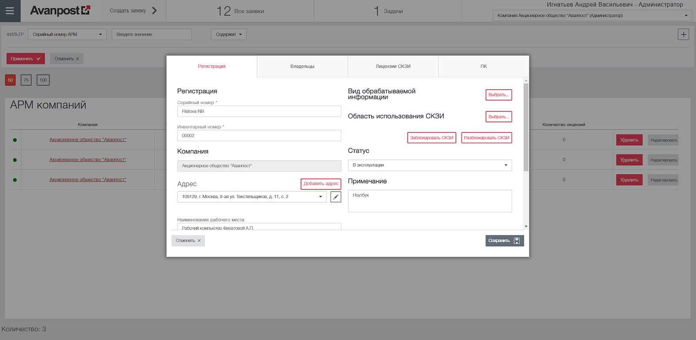Select page size 50
696x340 pixels.
(10, 80)
